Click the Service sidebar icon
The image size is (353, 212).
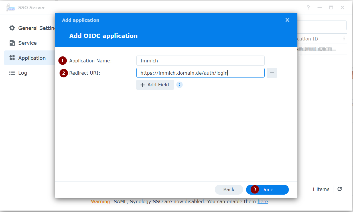point(12,43)
